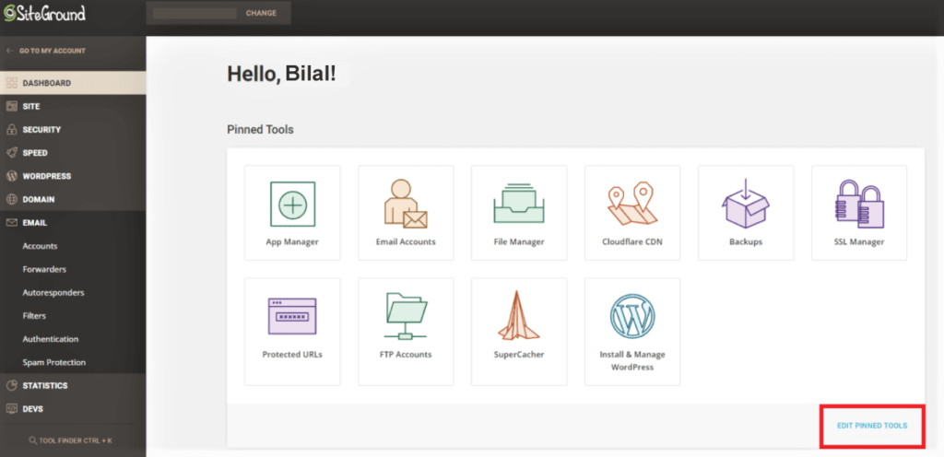Screen dimensions: 944x457
Task: Open the Backups box icon
Action: point(745,204)
